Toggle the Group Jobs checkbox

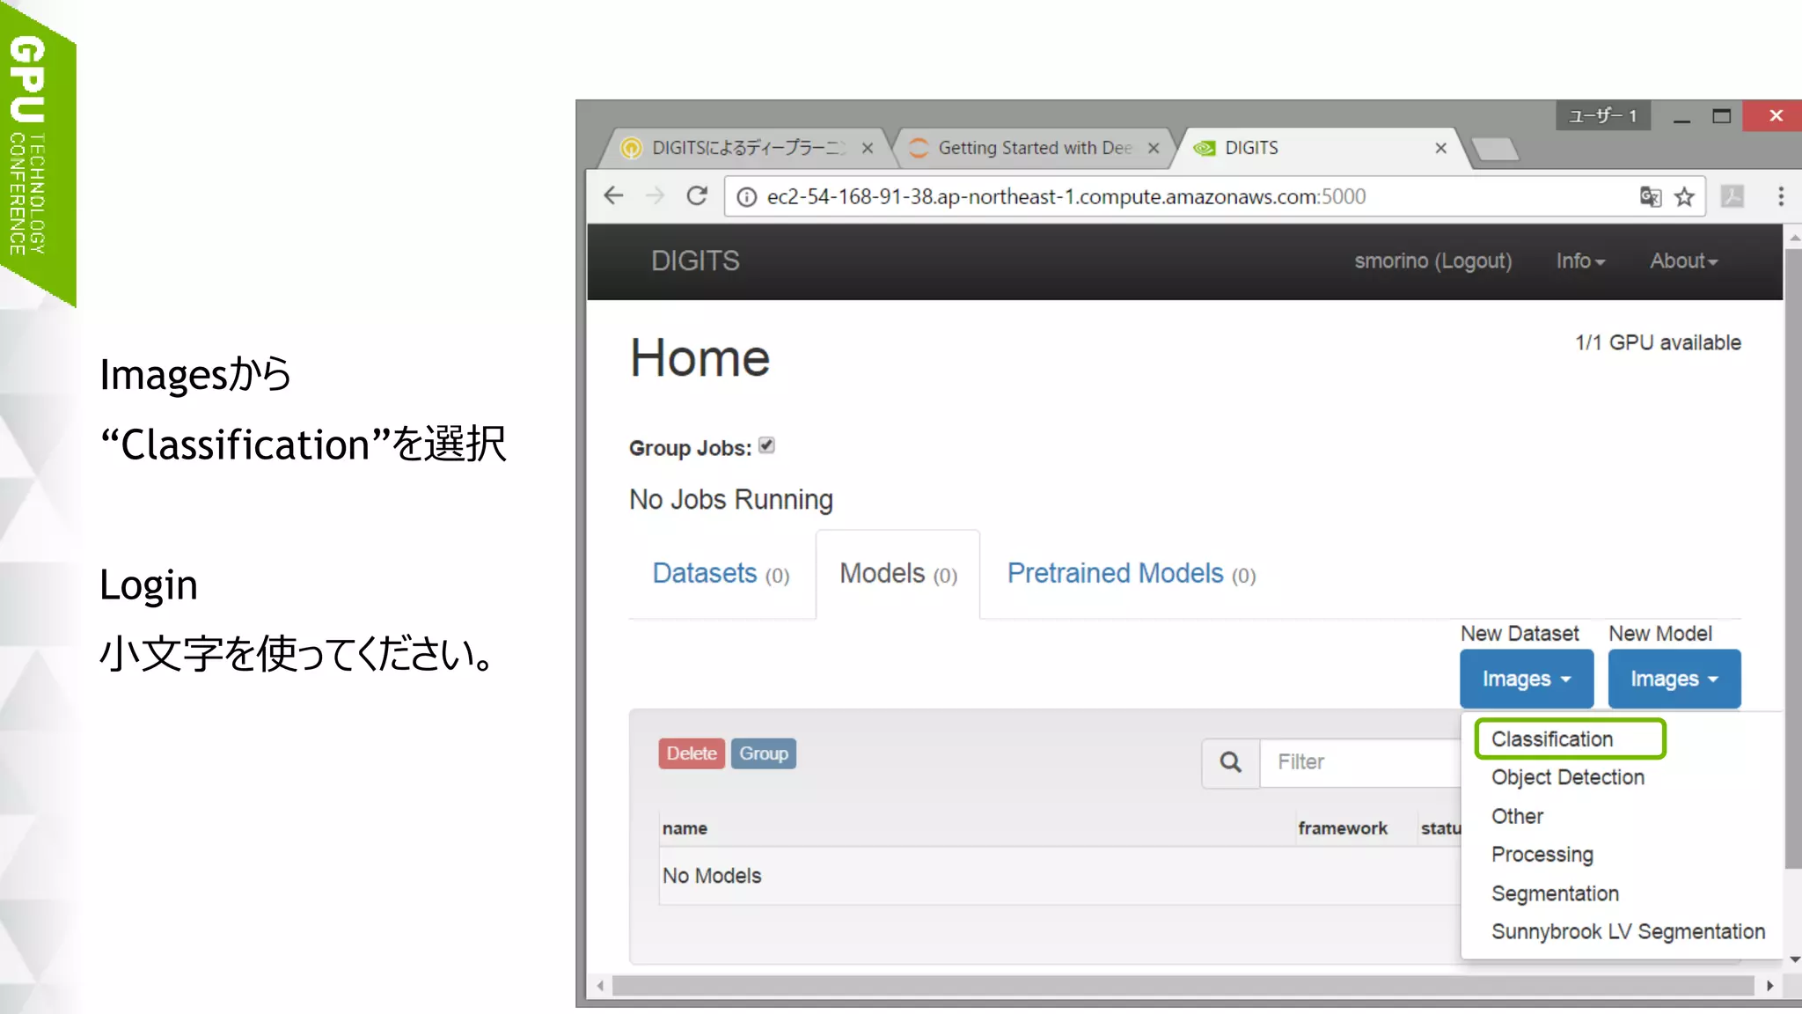pos(766,445)
